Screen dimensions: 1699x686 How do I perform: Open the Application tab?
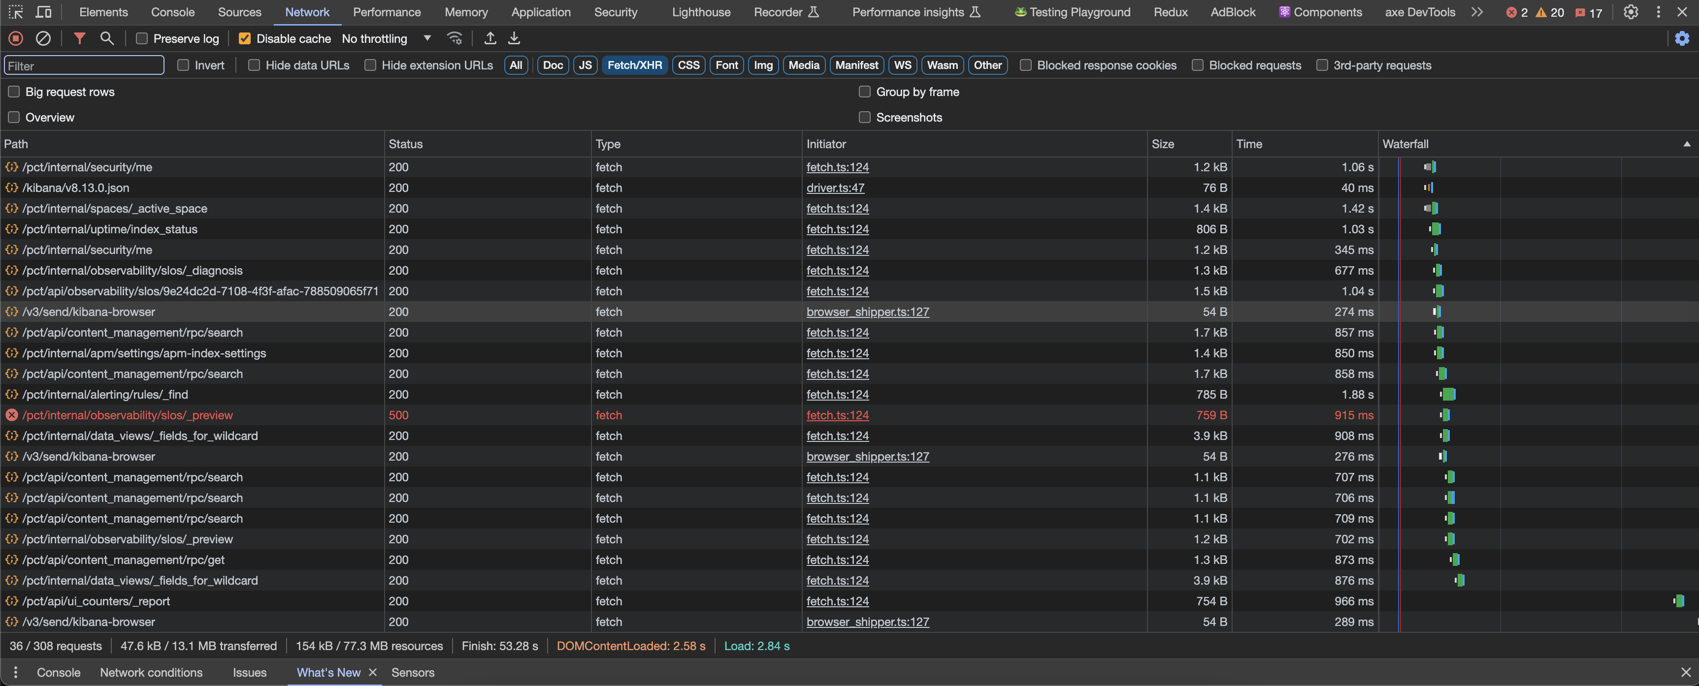coord(541,12)
